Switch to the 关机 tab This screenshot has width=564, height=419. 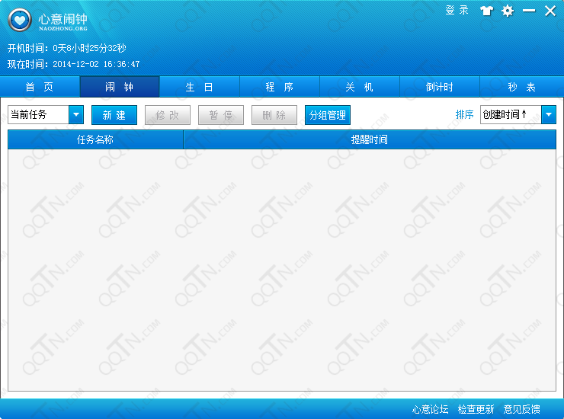click(360, 87)
